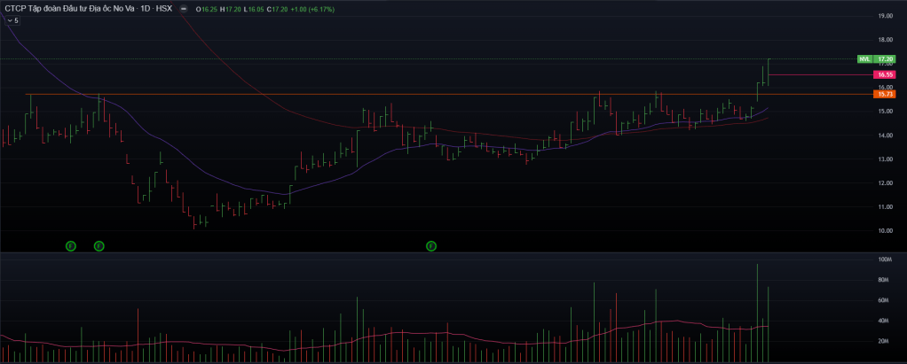Click the O16.25 open price value
This screenshot has width=907, height=364.
coord(208,8)
